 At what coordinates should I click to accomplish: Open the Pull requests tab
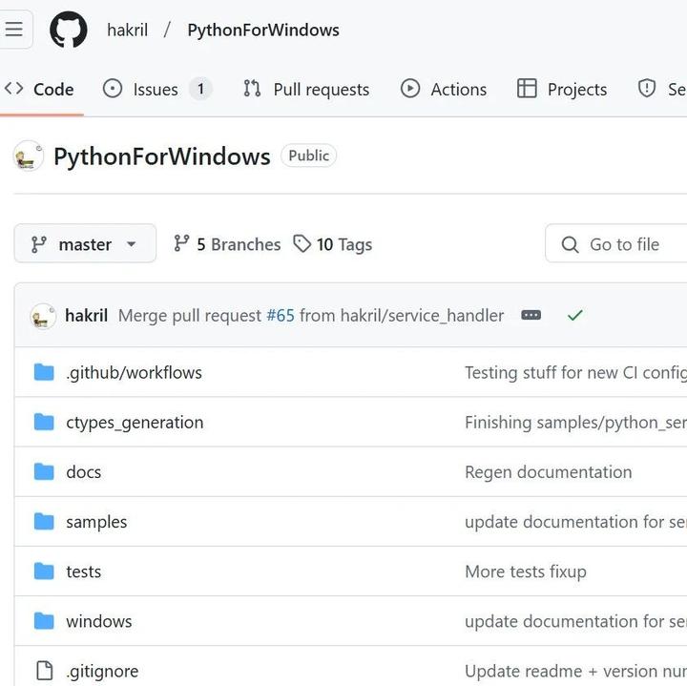point(306,90)
